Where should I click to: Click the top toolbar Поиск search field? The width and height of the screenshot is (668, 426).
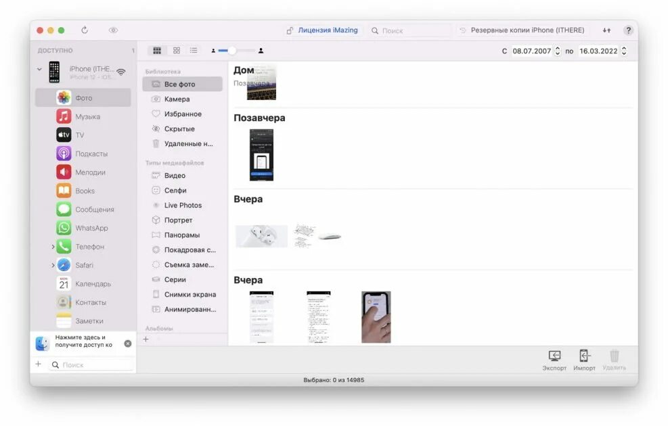(x=409, y=30)
